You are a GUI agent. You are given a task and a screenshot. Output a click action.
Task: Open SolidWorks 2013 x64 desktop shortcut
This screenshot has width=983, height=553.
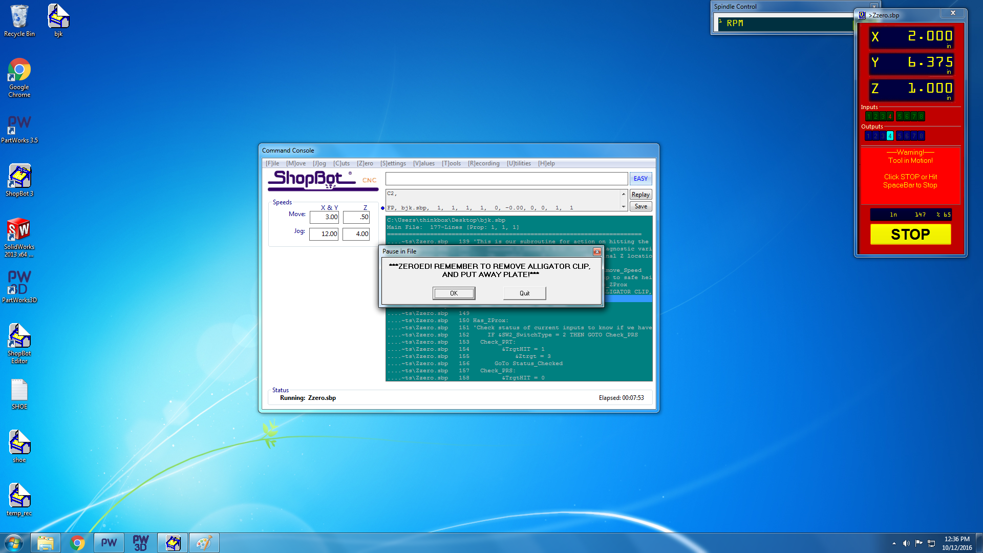click(x=19, y=238)
